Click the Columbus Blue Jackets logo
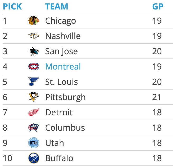This screenshot has width=173, height=167. [34, 128]
